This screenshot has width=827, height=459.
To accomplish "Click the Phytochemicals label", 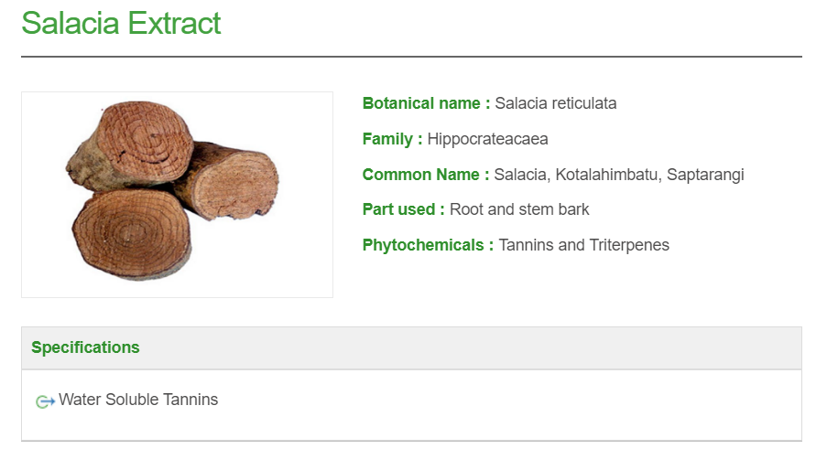I will pyautogui.click(x=428, y=245).
